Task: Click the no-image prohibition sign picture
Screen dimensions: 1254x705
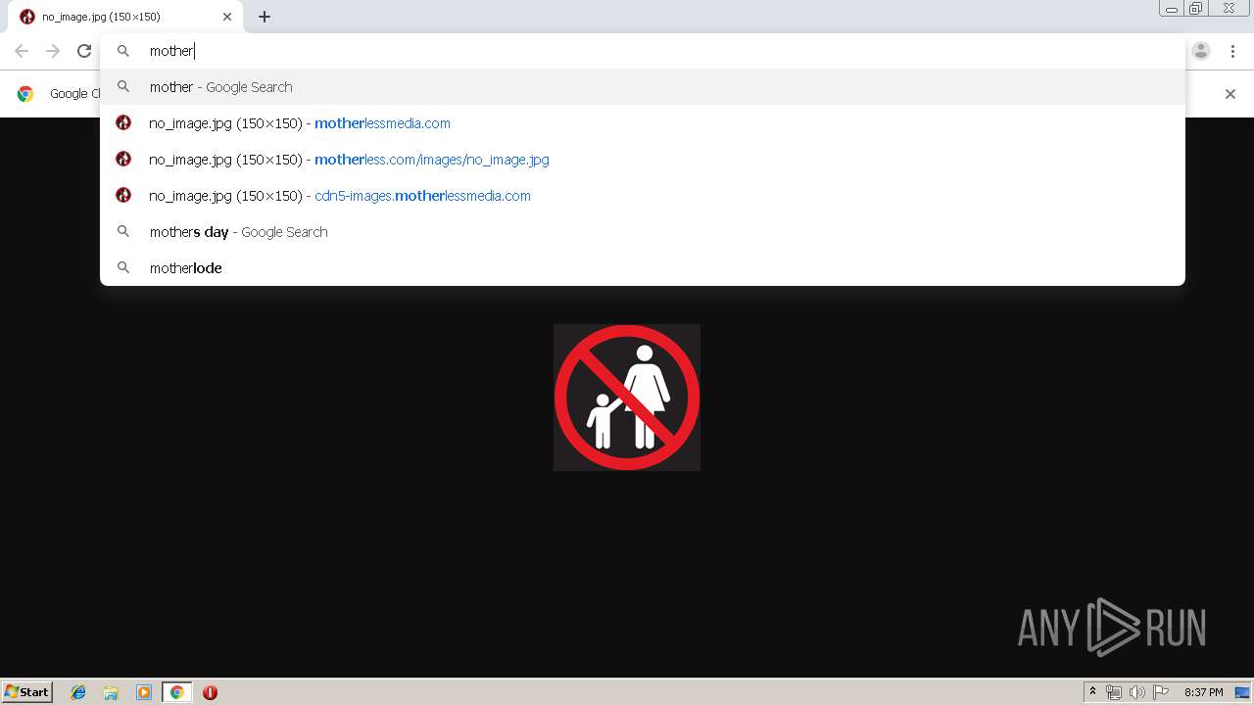Action: 627,398
